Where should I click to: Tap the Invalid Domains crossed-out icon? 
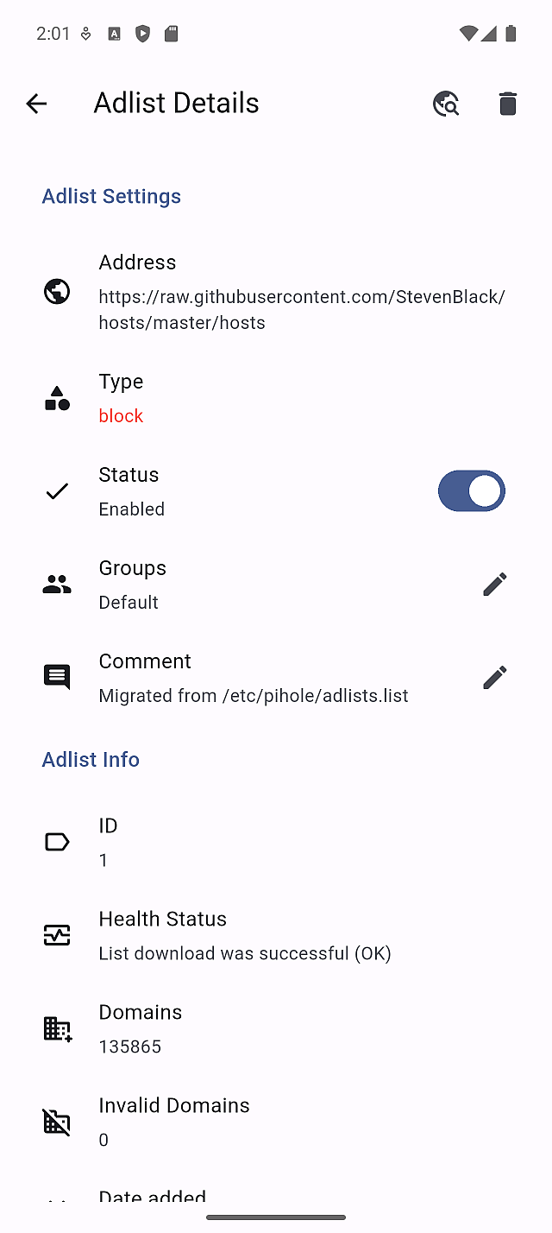[x=57, y=1122]
